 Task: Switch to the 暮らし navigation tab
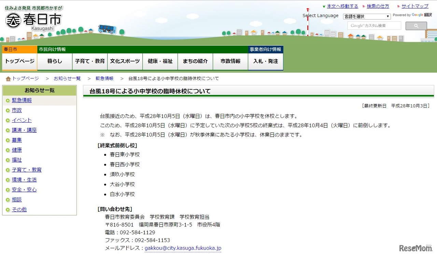[55, 61]
